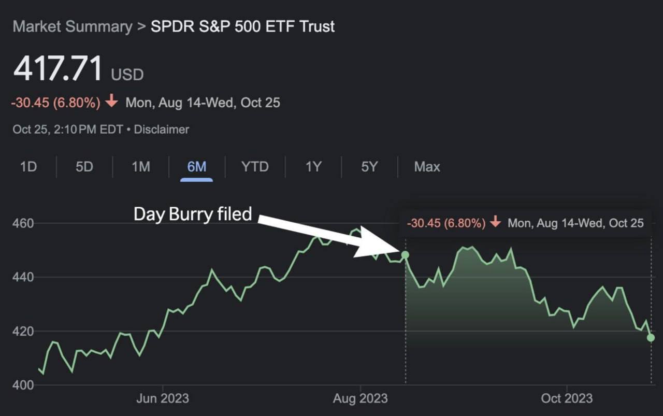Screen dimensions: 663x416
Task: Switch to the 5D range tab
Action: pos(84,167)
